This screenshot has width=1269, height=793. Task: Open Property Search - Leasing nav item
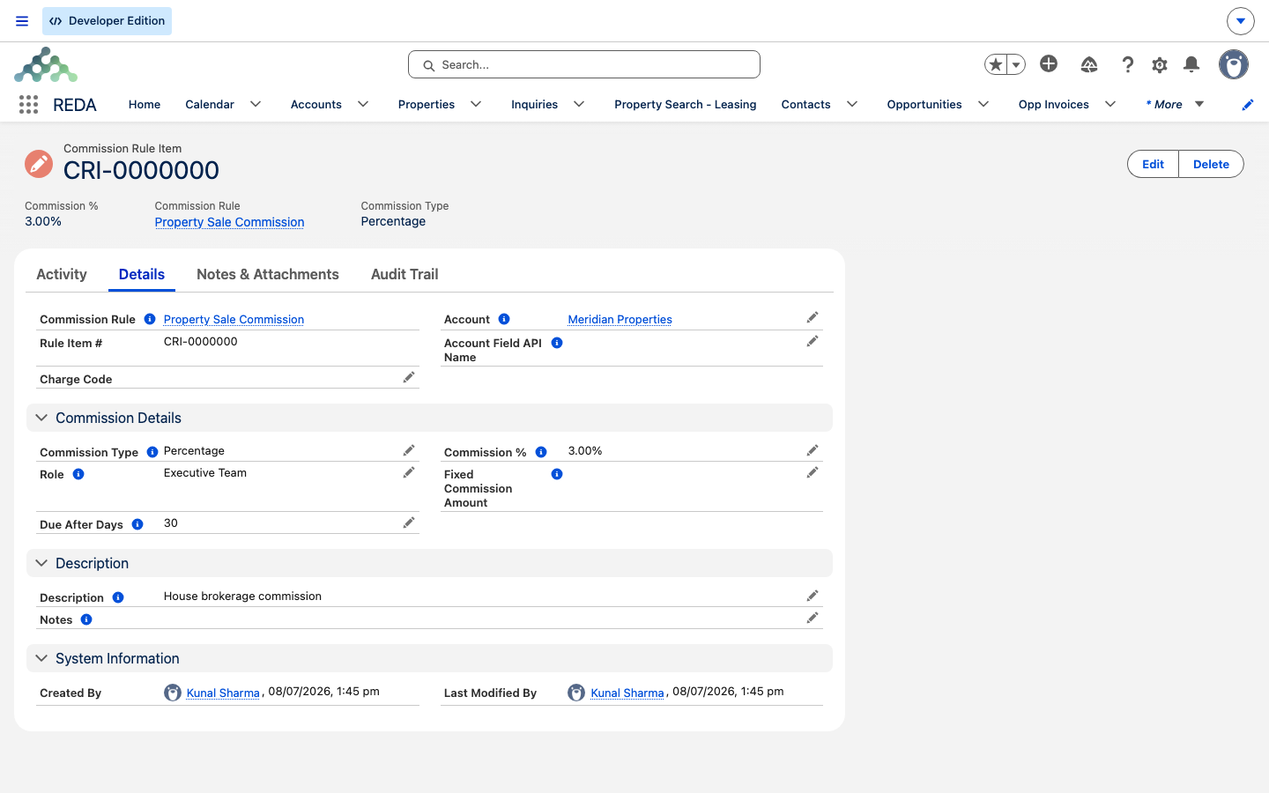[686, 104]
